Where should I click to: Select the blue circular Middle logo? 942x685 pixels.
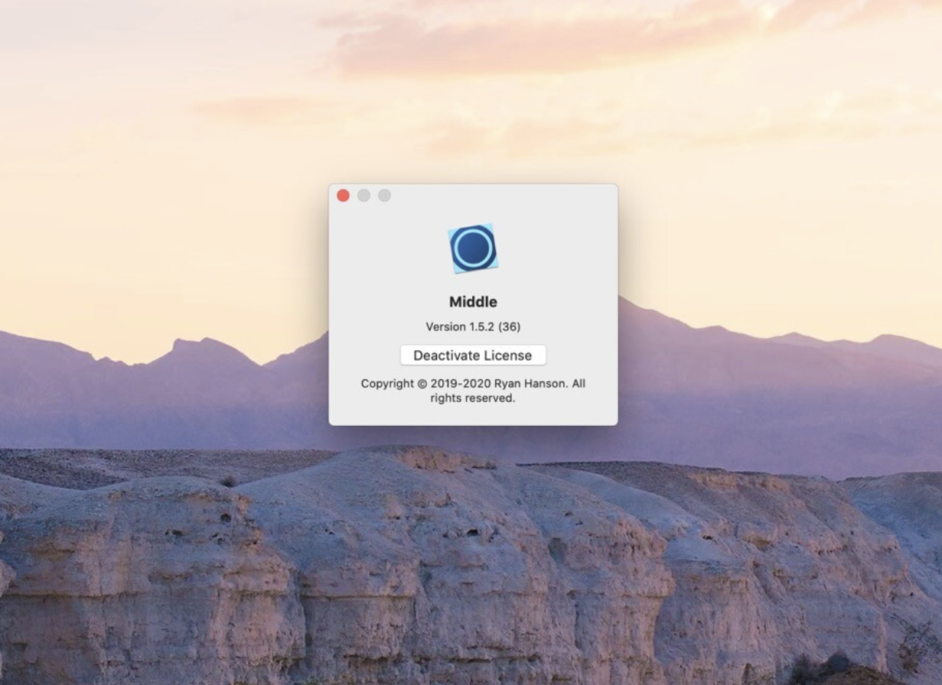coord(471,246)
